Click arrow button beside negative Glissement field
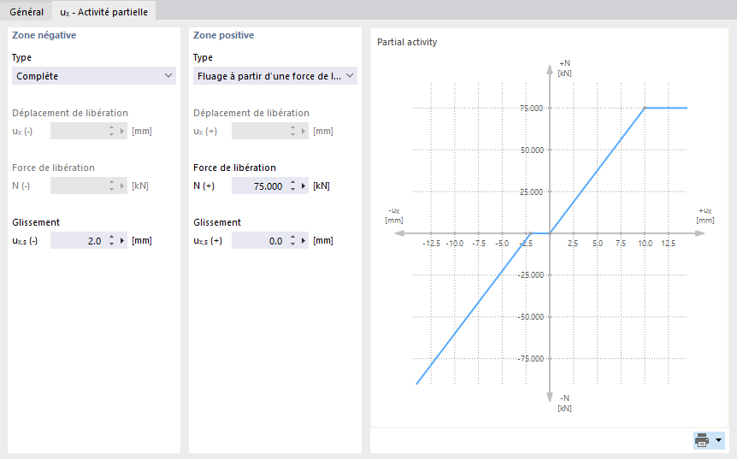 click(123, 241)
